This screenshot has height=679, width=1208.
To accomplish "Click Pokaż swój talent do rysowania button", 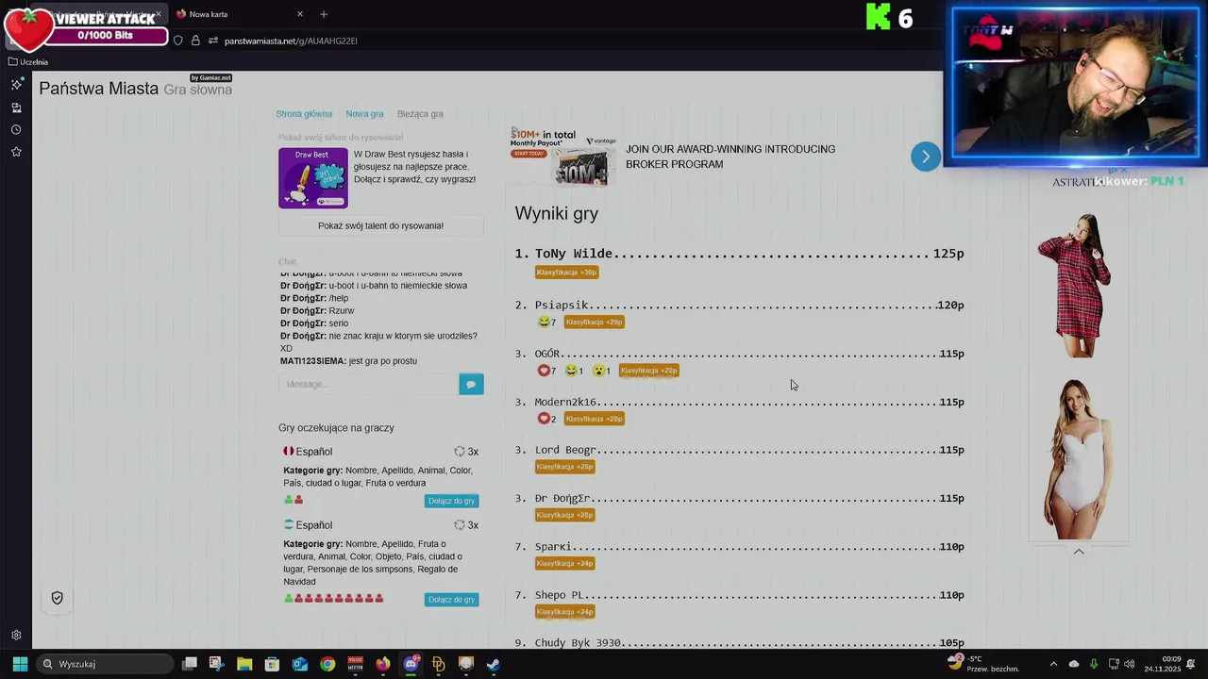I will point(380,225).
